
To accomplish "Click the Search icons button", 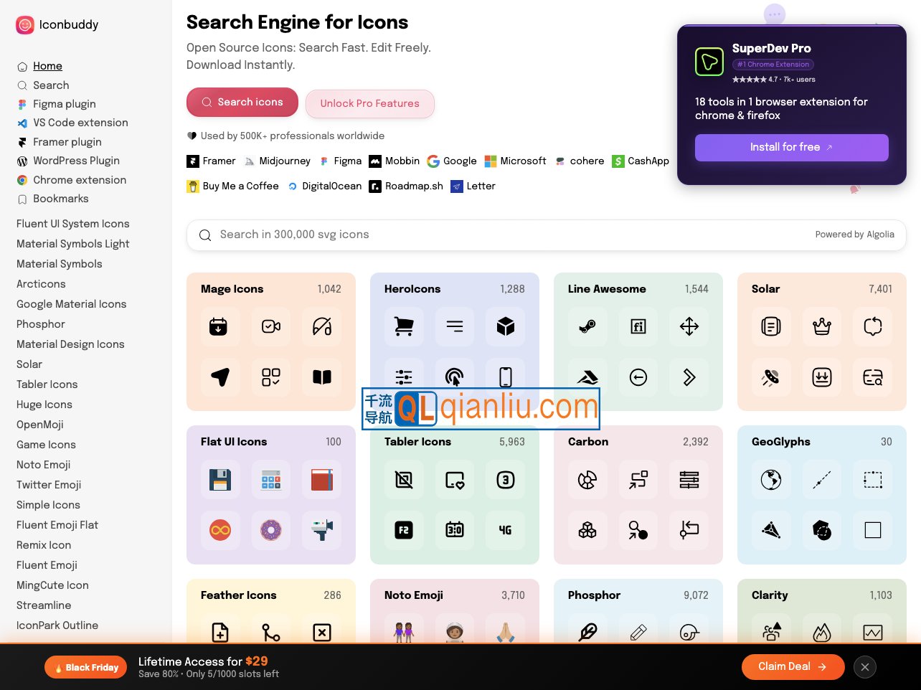I will coord(242,103).
